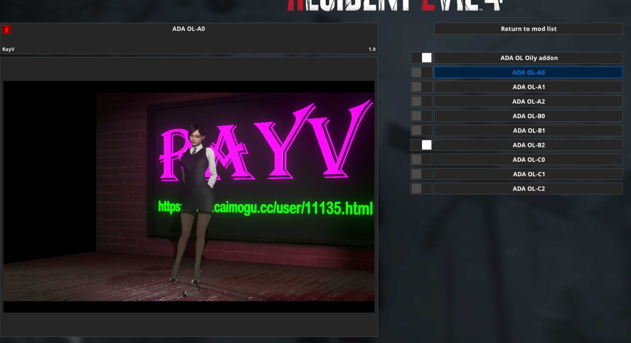Viewport: 631px width, 343px height.
Task: Select the ADA OL-C2 mod entry
Action: tap(528, 188)
